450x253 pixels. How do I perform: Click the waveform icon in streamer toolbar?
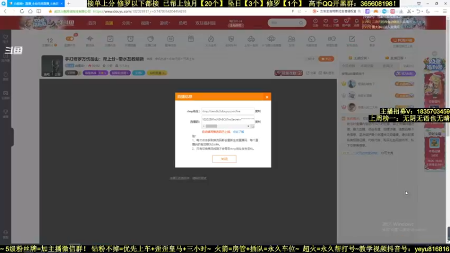(x=90, y=39)
